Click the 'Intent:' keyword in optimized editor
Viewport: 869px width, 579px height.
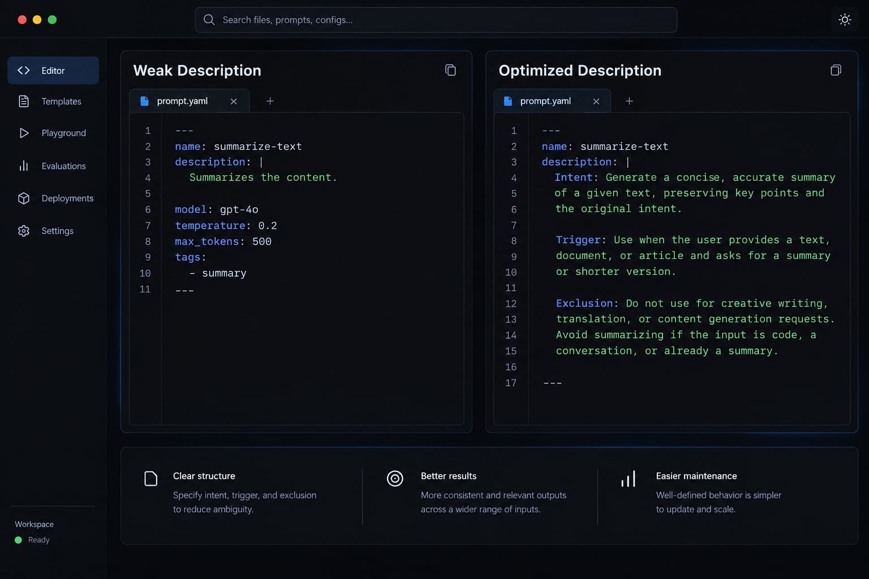[576, 178]
